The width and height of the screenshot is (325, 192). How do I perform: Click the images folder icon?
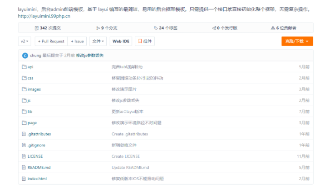(x=24, y=89)
